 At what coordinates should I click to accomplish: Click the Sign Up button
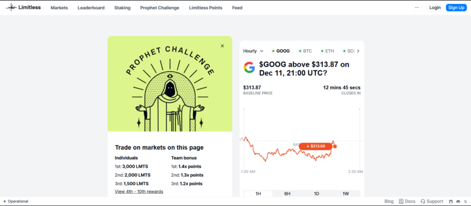click(x=456, y=7)
